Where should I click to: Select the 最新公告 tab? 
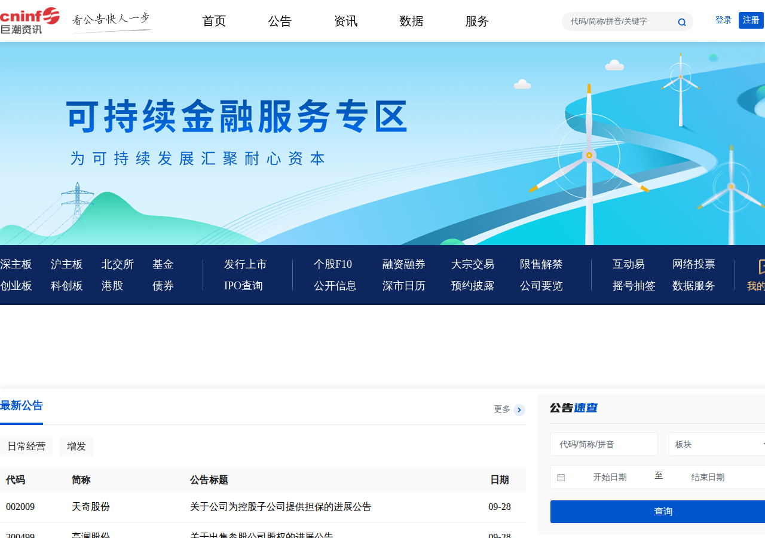[x=22, y=406]
